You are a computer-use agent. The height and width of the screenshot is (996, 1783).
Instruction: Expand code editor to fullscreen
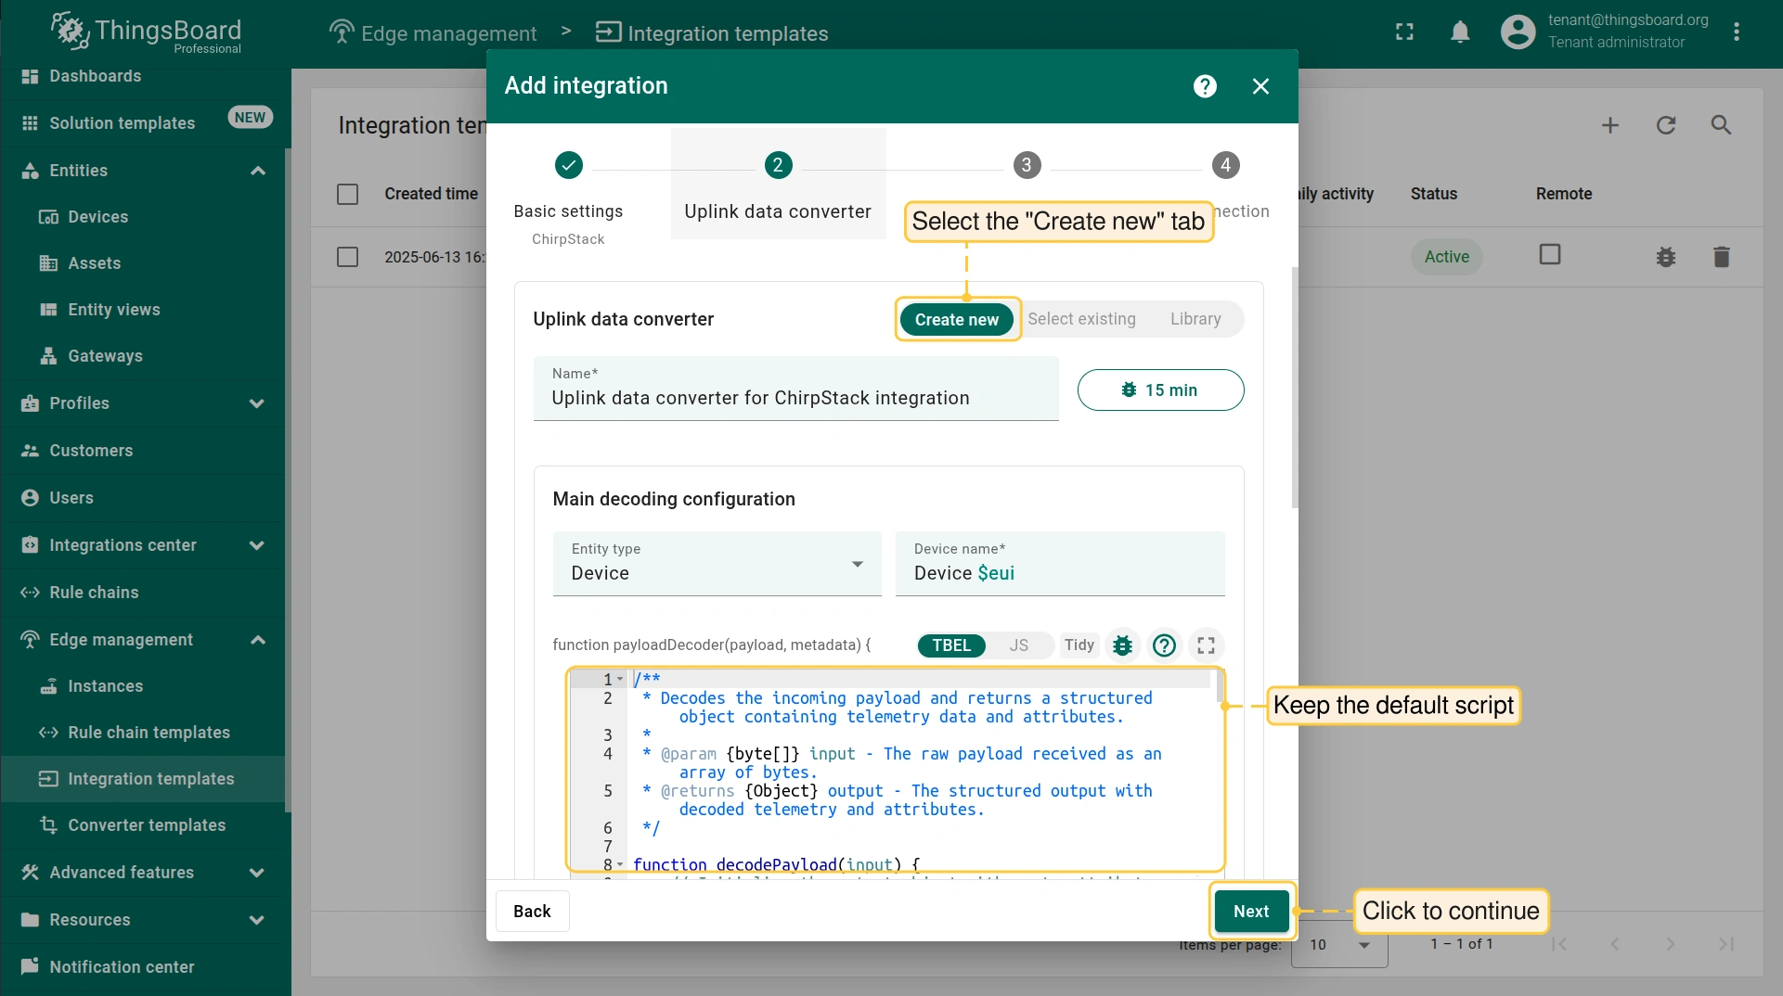1206,645
